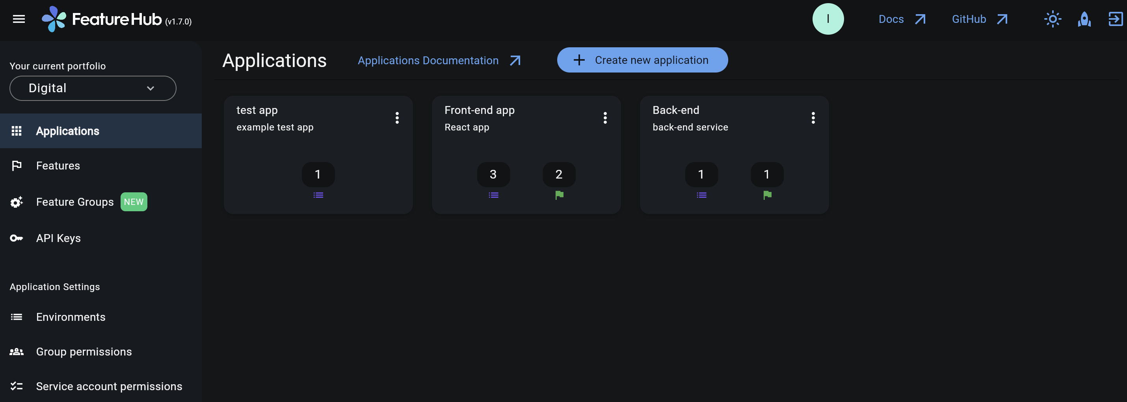Image resolution: width=1127 pixels, height=402 pixels.
Task: Click the rocket icon in header
Action: pos(1084,19)
